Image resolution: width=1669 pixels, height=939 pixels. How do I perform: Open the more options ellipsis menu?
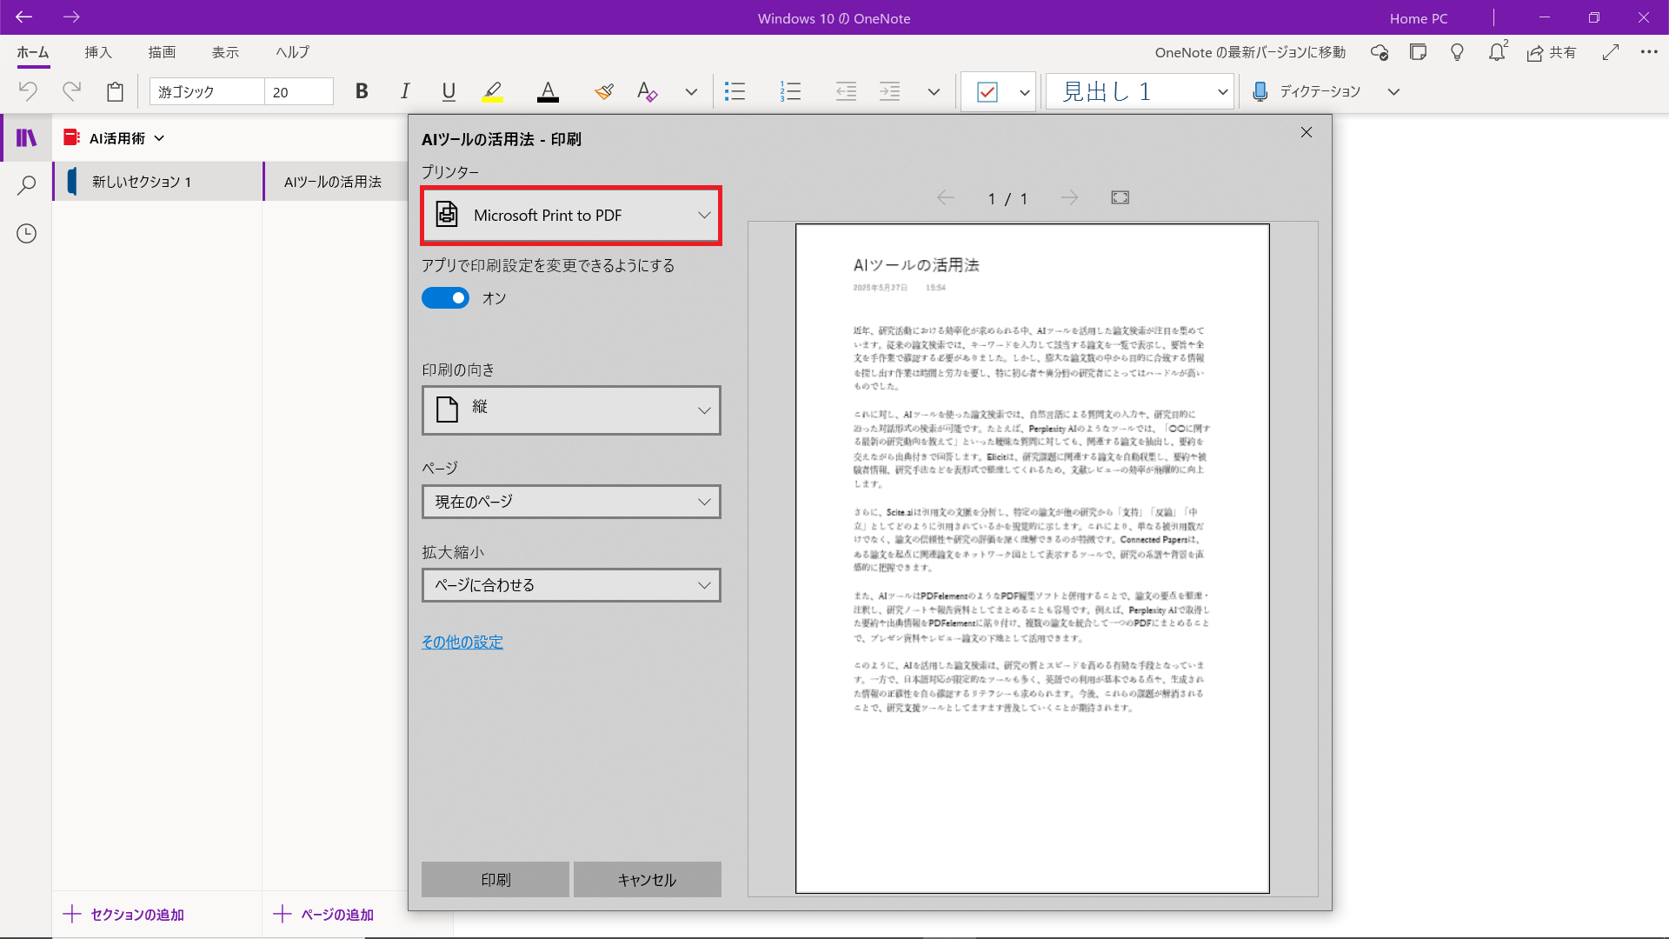[x=1649, y=52]
